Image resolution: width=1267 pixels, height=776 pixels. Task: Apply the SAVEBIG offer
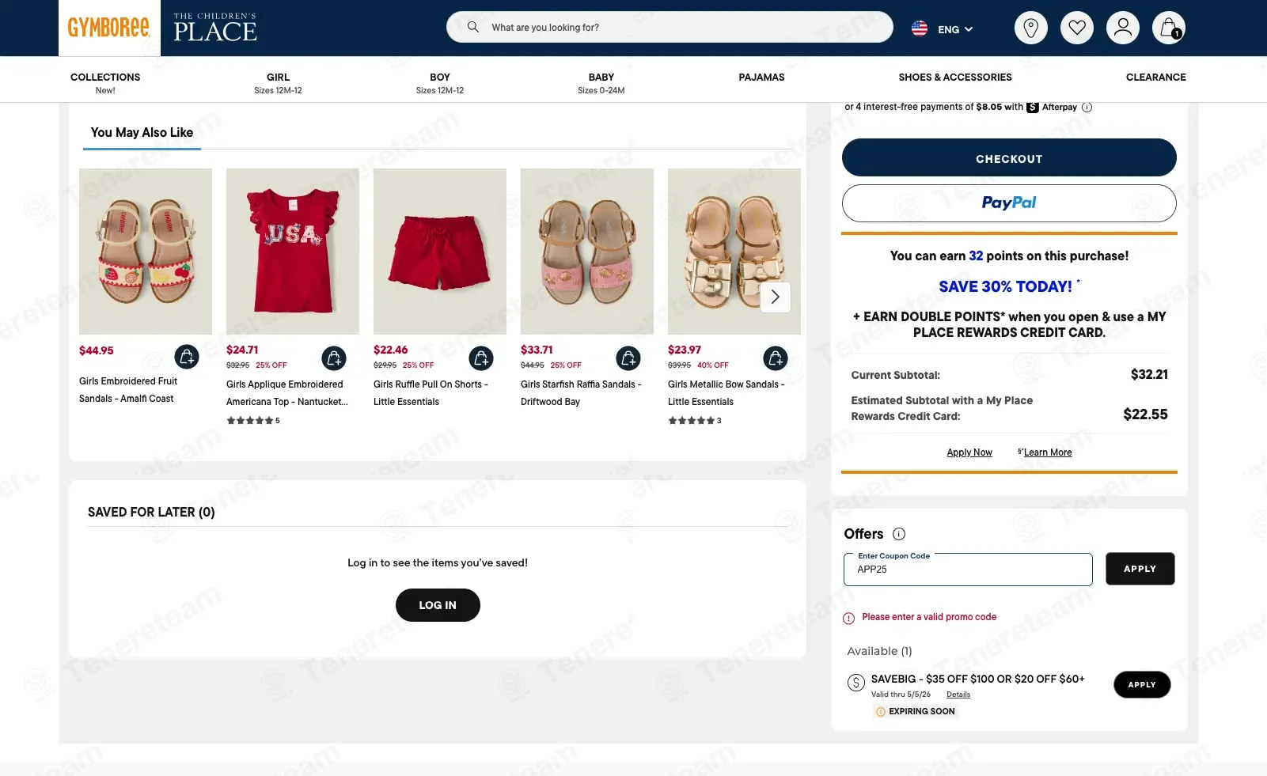1142,685
